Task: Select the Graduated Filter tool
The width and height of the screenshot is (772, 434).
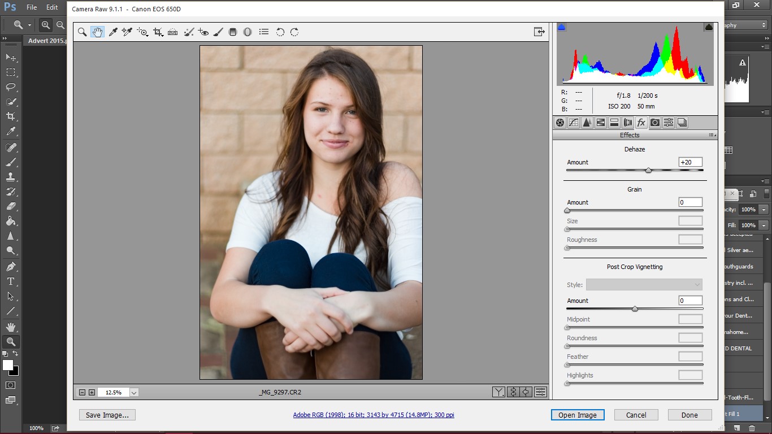Action: (x=232, y=32)
